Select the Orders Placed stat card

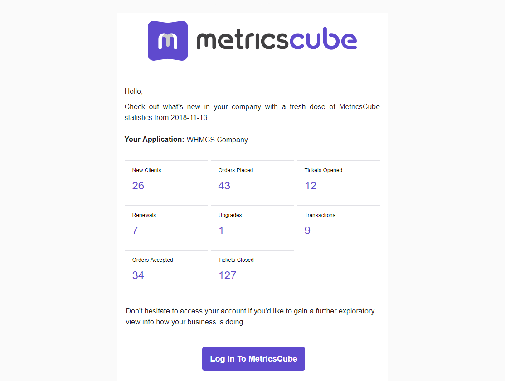pos(252,180)
